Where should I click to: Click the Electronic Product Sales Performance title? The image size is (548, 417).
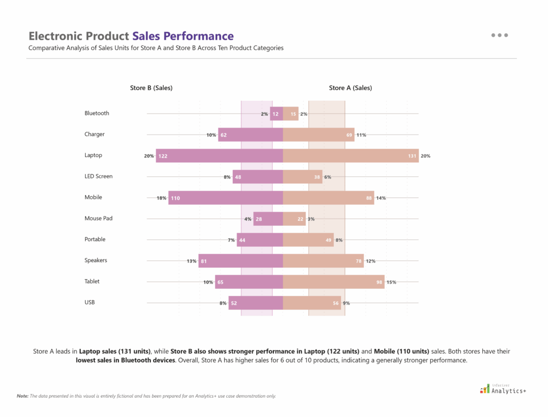pyautogui.click(x=131, y=36)
